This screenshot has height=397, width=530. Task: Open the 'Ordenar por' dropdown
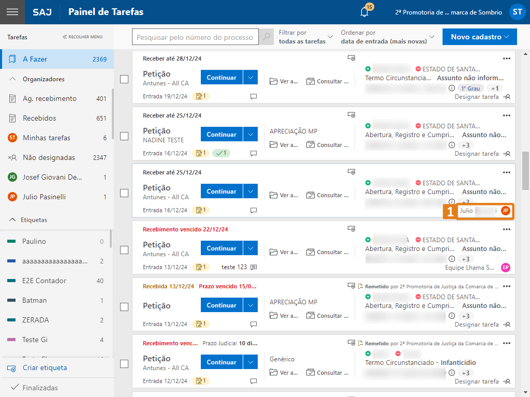tap(387, 37)
